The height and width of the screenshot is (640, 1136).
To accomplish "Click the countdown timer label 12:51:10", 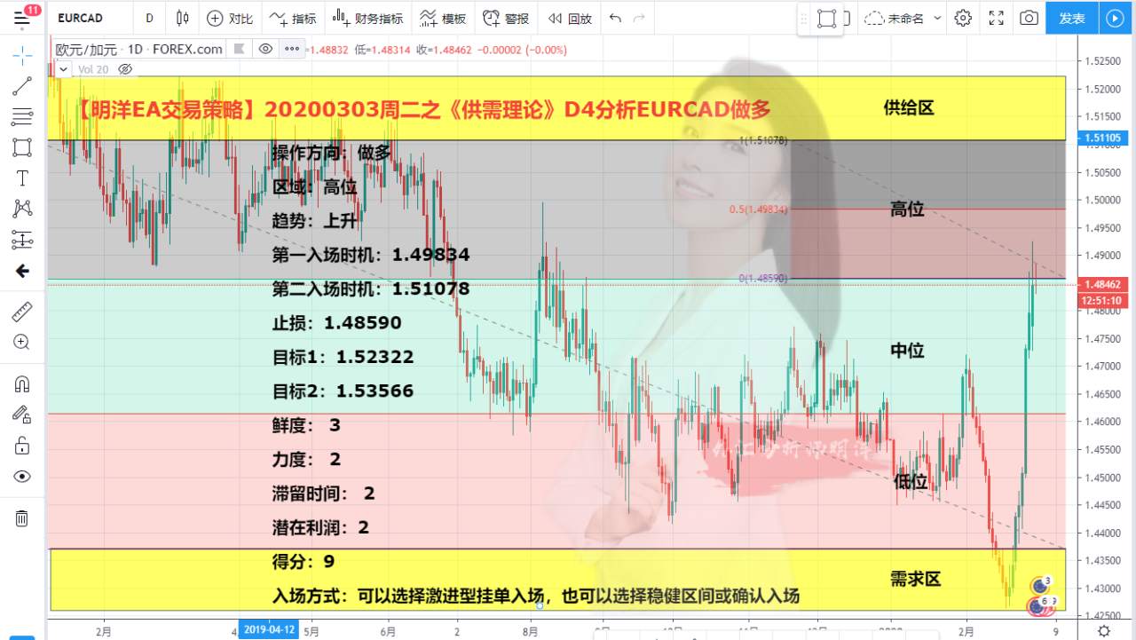I will [x=1101, y=301].
